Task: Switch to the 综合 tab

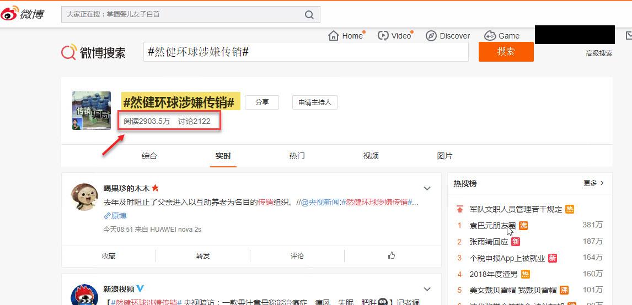Action: coord(149,156)
